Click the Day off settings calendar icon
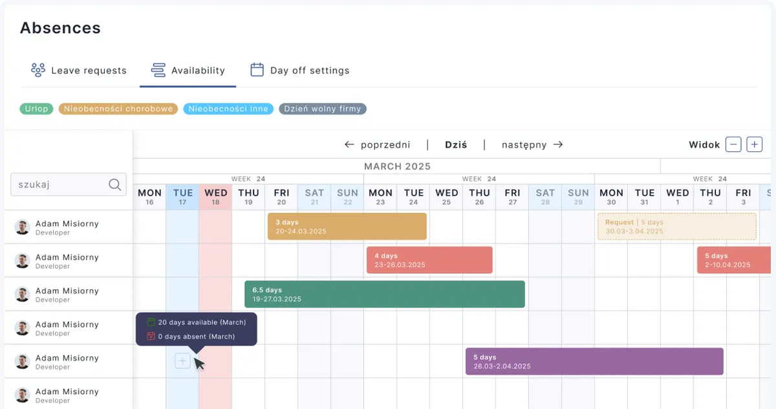Image resolution: width=776 pixels, height=409 pixels. 257,70
